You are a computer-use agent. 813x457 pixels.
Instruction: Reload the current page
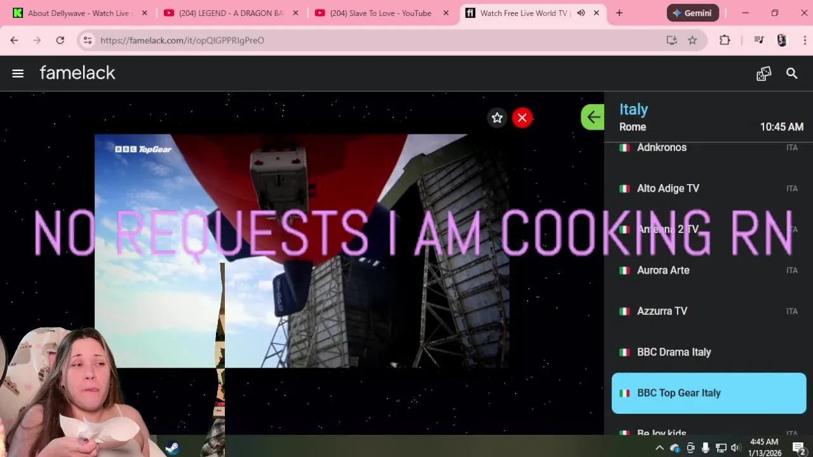click(x=60, y=40)
